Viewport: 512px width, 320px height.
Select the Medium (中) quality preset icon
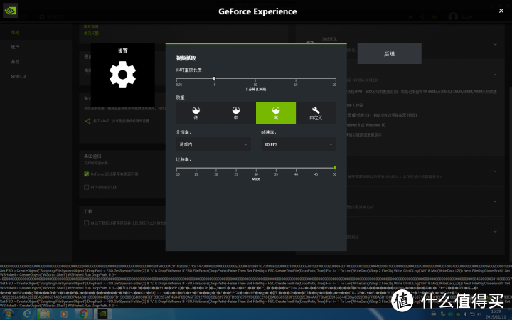click(236, 113)
